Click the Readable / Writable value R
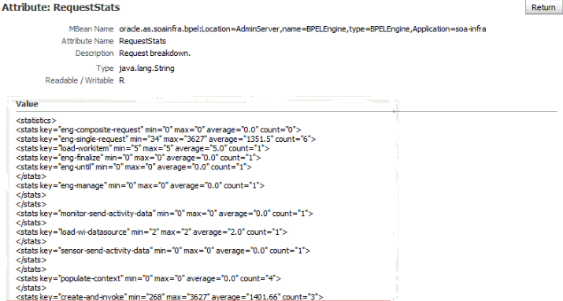 pos(122,80)
